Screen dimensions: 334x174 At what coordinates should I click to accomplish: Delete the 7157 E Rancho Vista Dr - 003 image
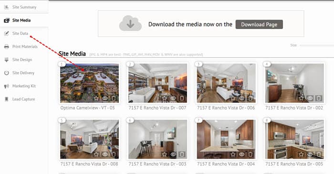(182, 154)
